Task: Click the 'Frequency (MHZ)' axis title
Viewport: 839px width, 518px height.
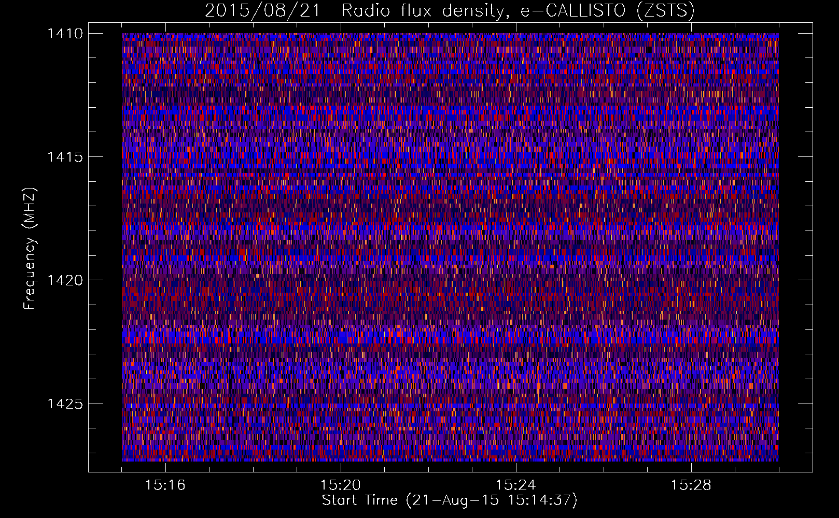Action: click(30, 248)
